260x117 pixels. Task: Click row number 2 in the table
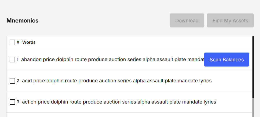[18, 81]
